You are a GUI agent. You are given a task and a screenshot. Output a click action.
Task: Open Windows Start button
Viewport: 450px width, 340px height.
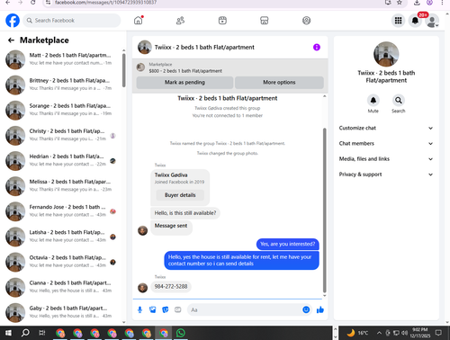tap(8, 333)
